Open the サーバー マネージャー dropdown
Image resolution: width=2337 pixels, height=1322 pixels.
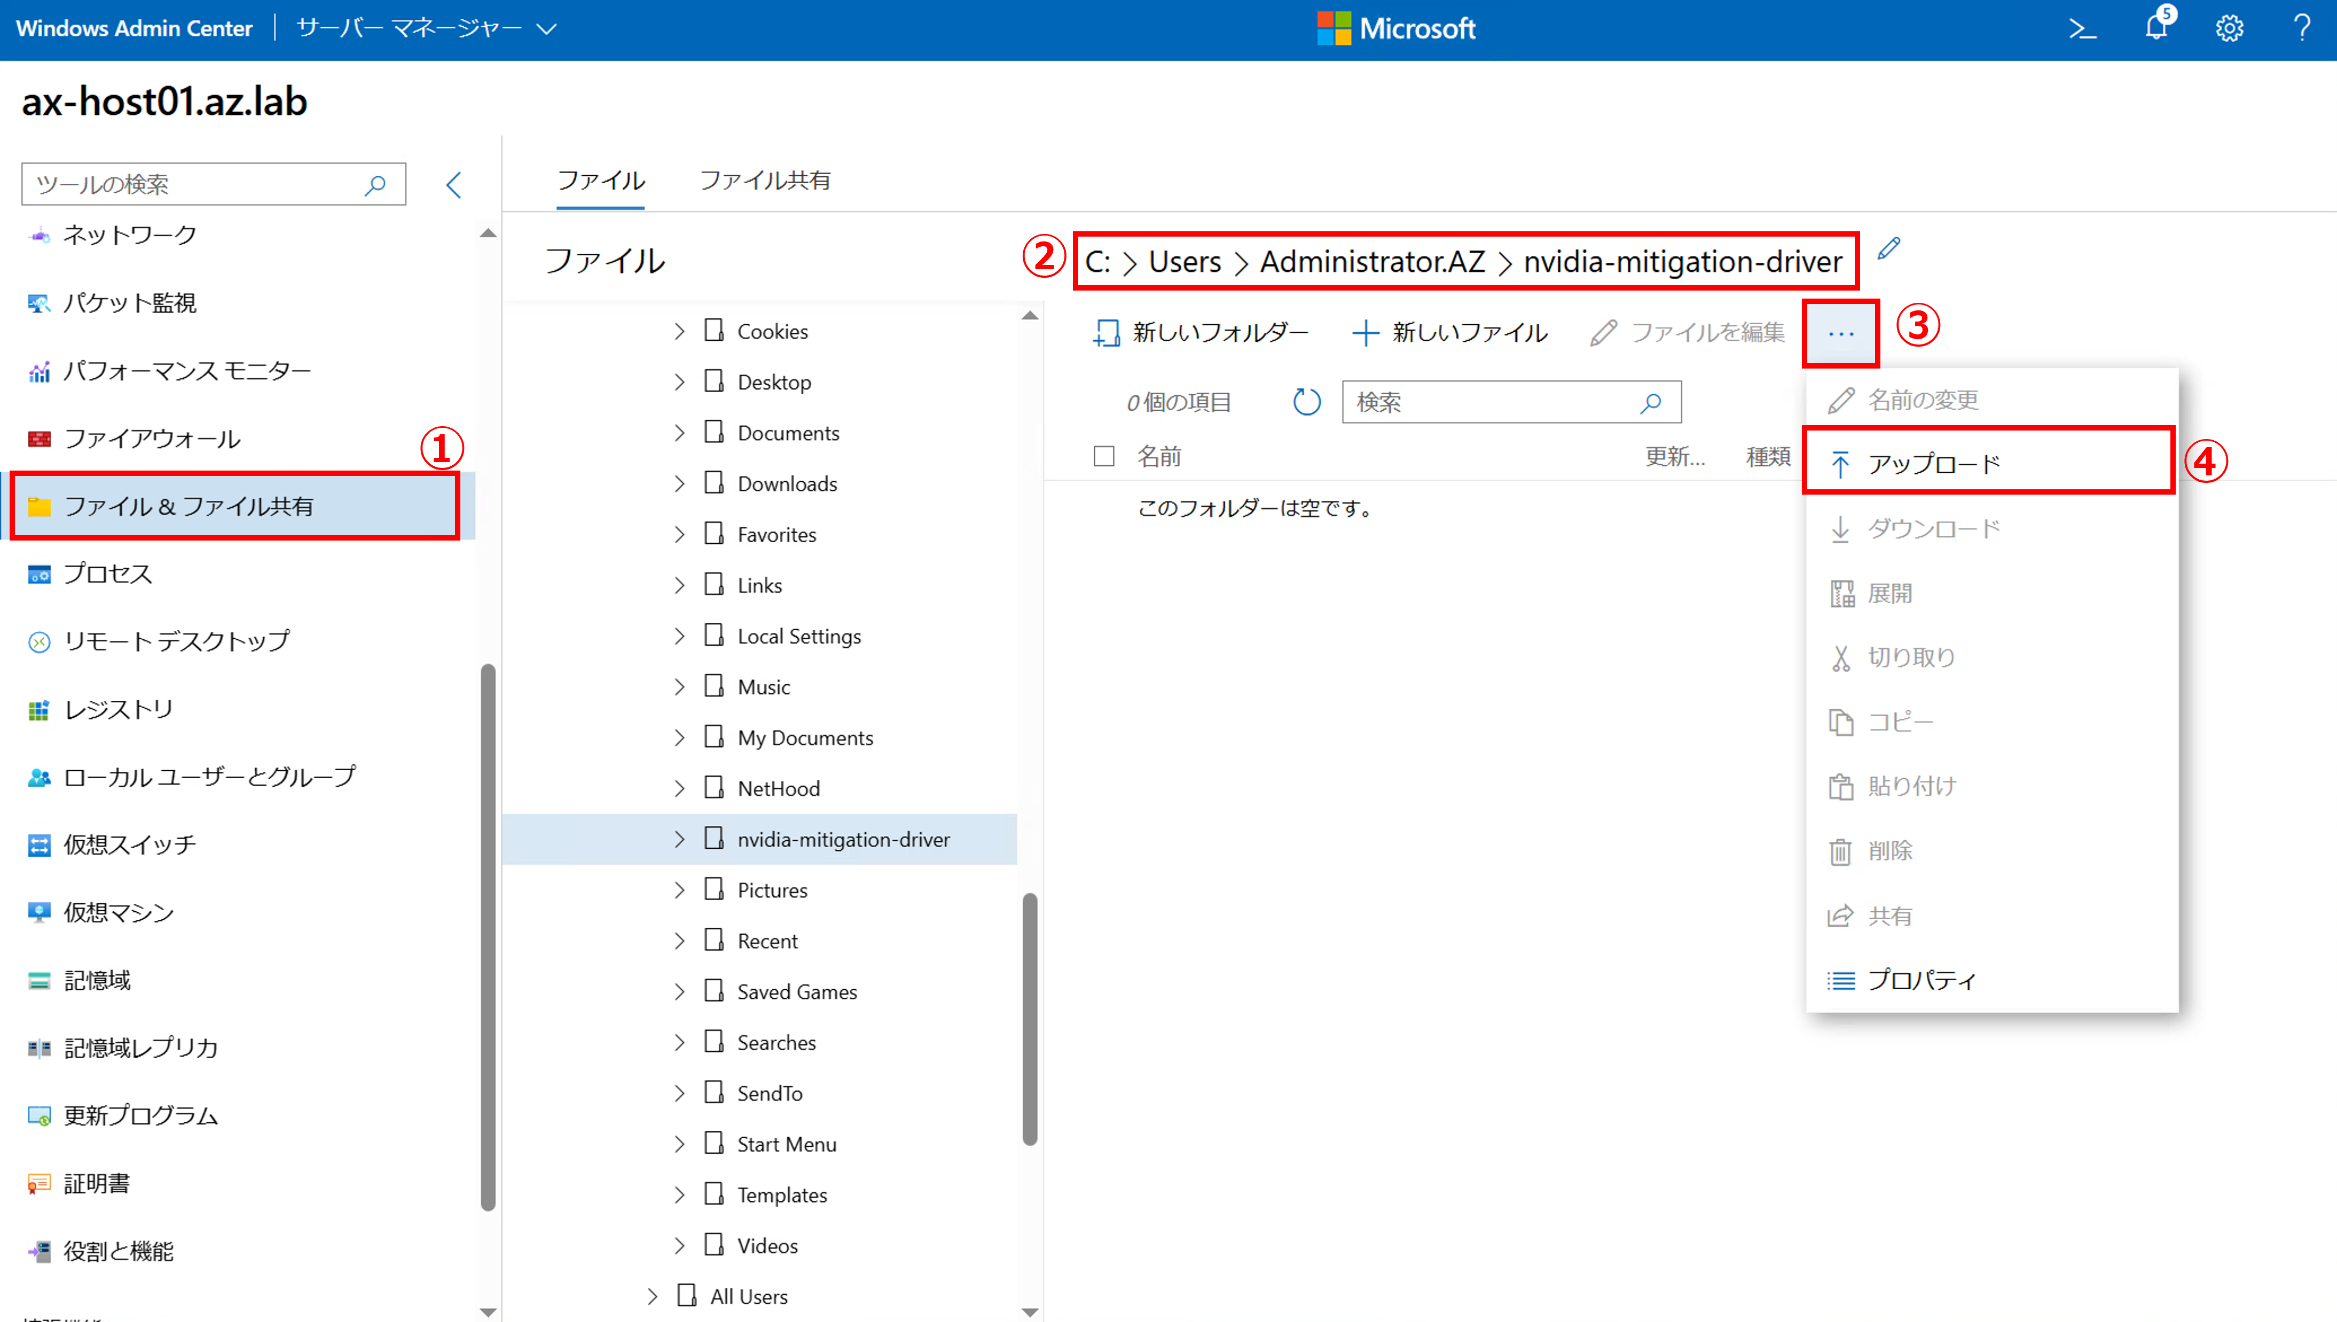427,29
